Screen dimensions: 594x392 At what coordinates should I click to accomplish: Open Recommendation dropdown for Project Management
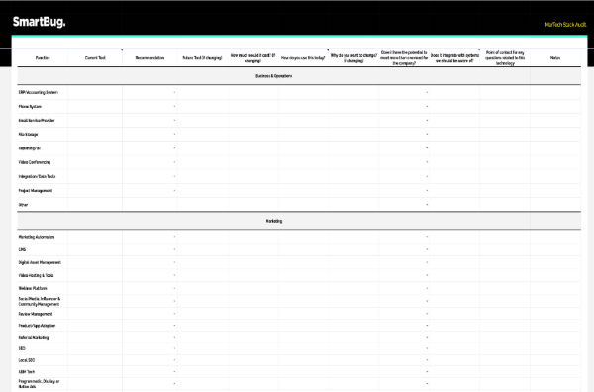[174, 190]
